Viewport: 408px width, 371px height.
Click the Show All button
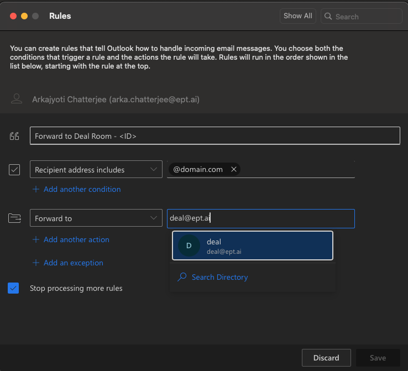click(297, 16)
